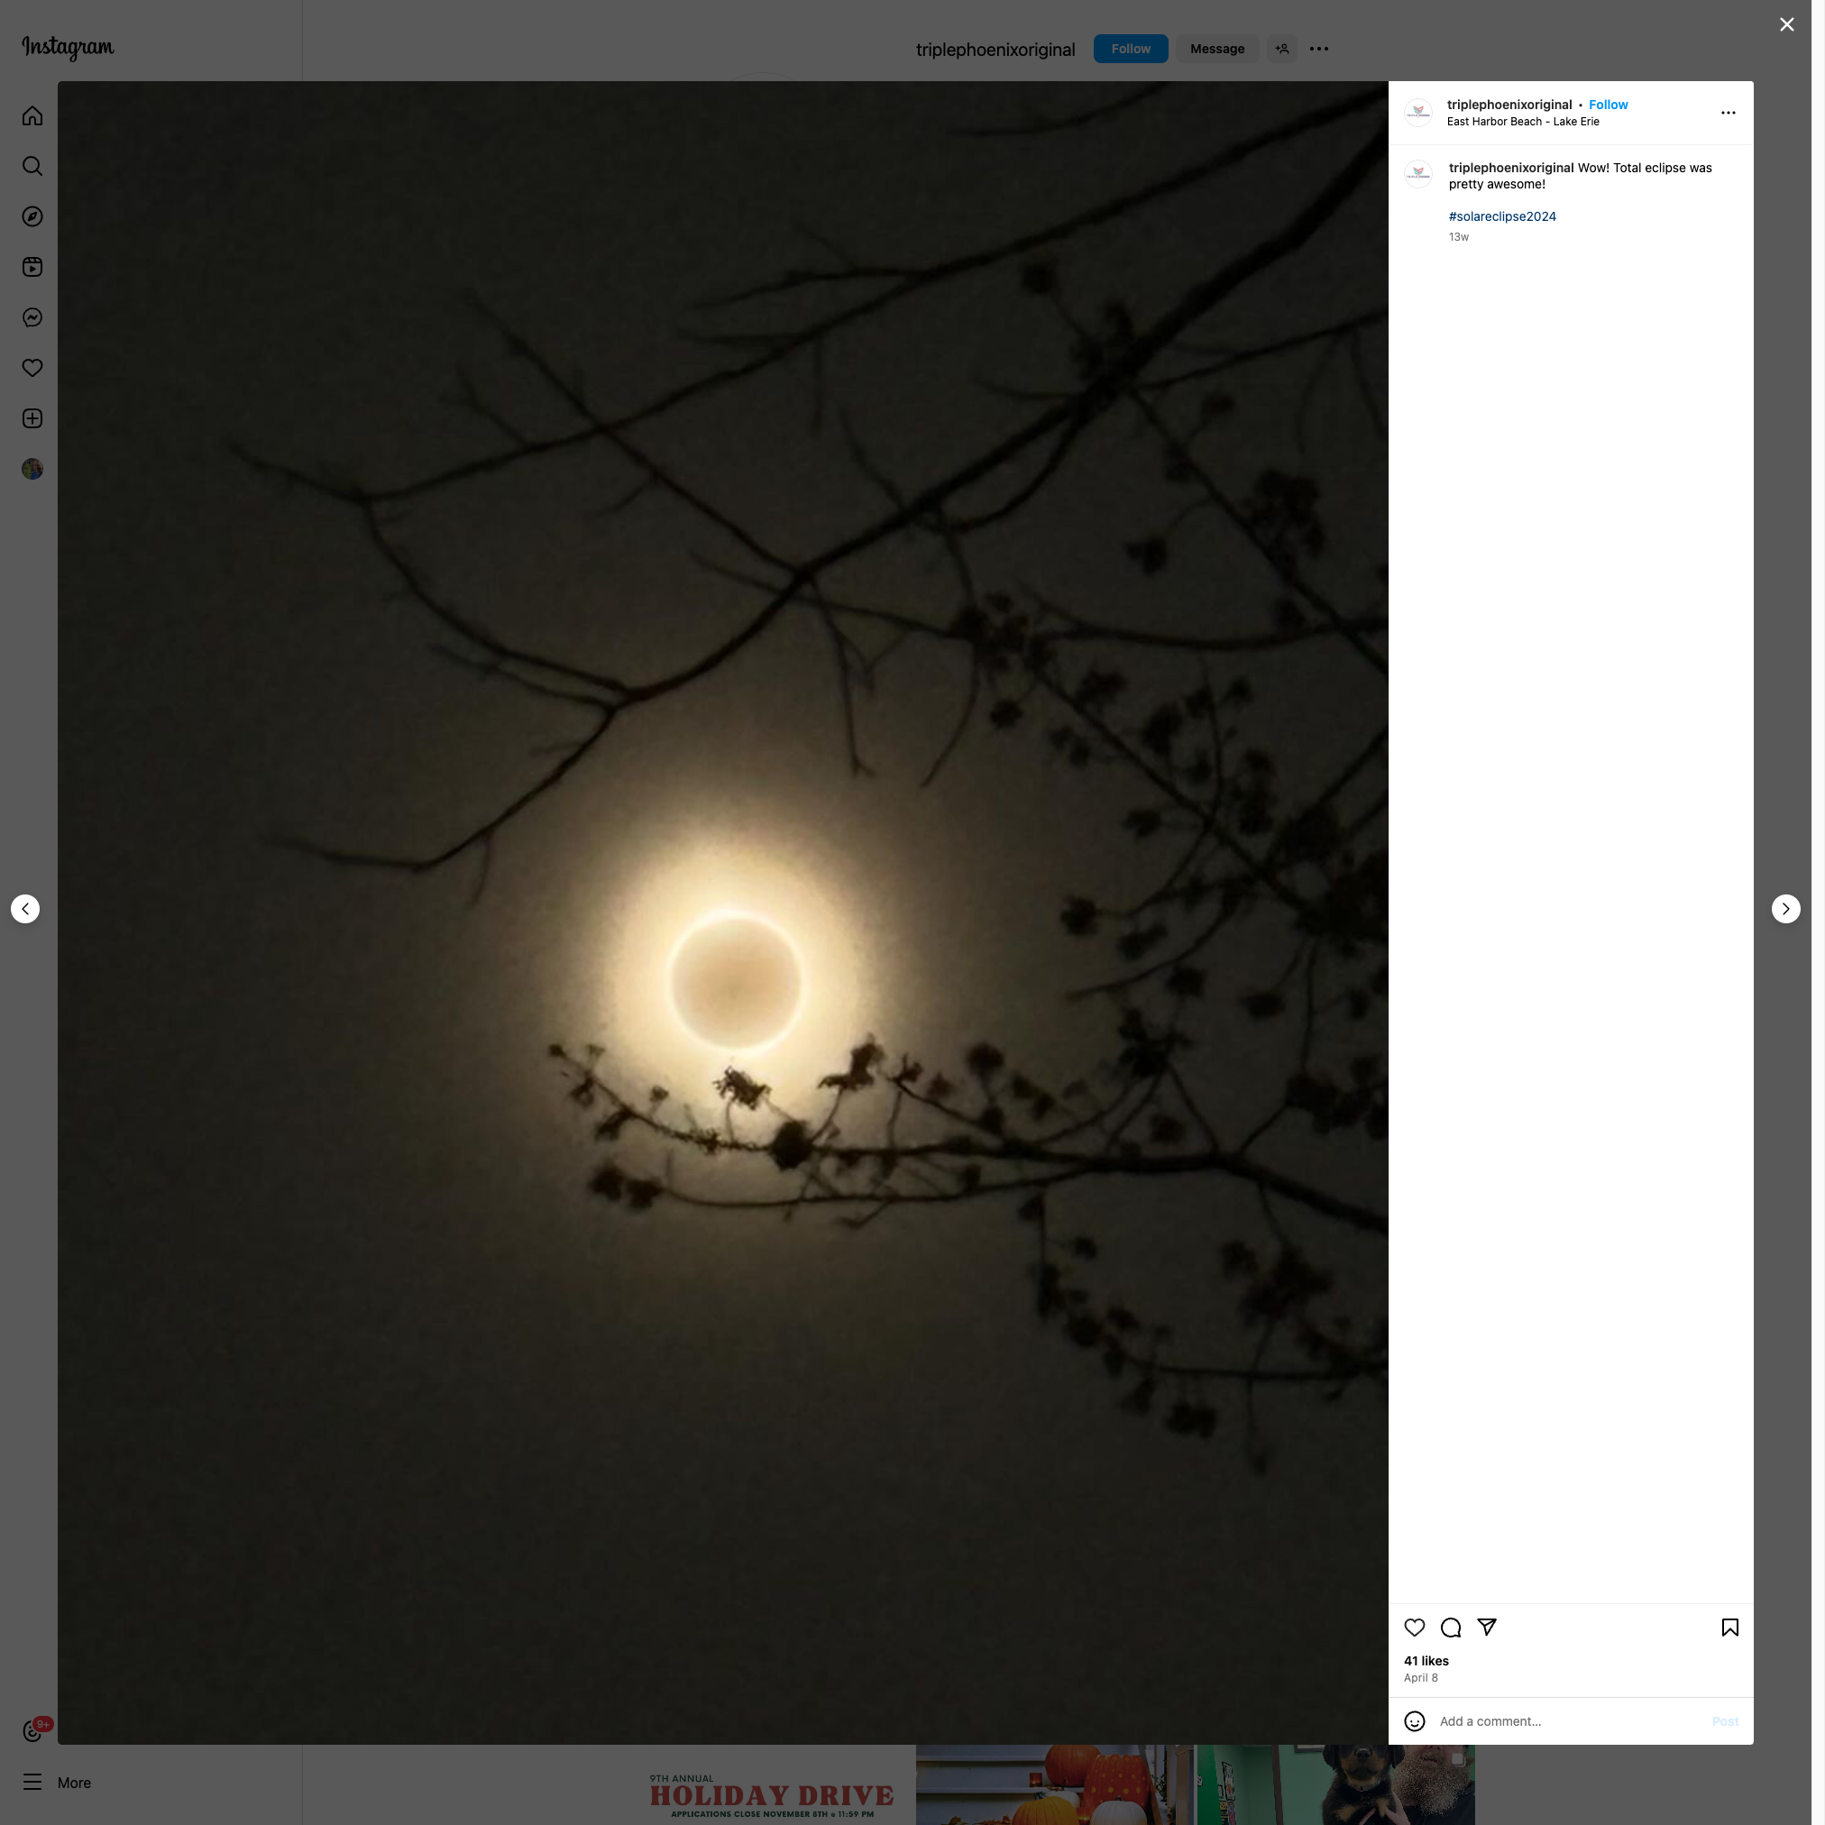The image size is (1825, 1825).
Task: Click the Create new post plus icon
Action: point(32,418)
